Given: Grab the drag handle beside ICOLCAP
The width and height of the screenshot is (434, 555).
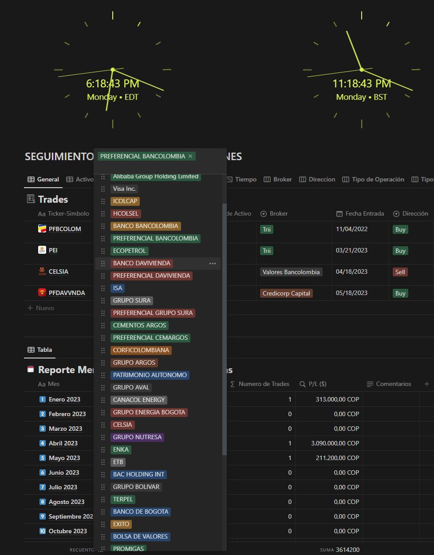Looking at the screenshot, I should [103, 201].
